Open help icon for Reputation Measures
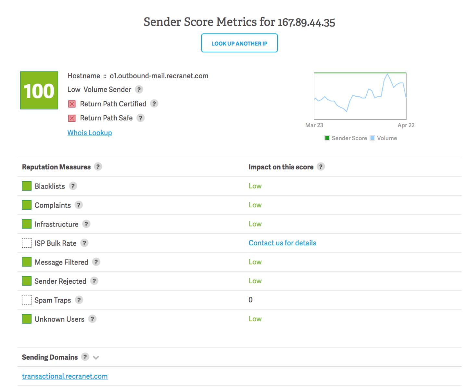Image resolution: width=468 pixels, height=387 pixels. click(98, 167)
